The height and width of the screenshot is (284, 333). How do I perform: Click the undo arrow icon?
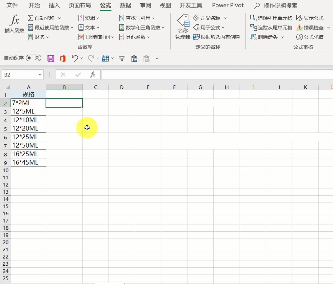pyautogui.click(x=75, y=58)
